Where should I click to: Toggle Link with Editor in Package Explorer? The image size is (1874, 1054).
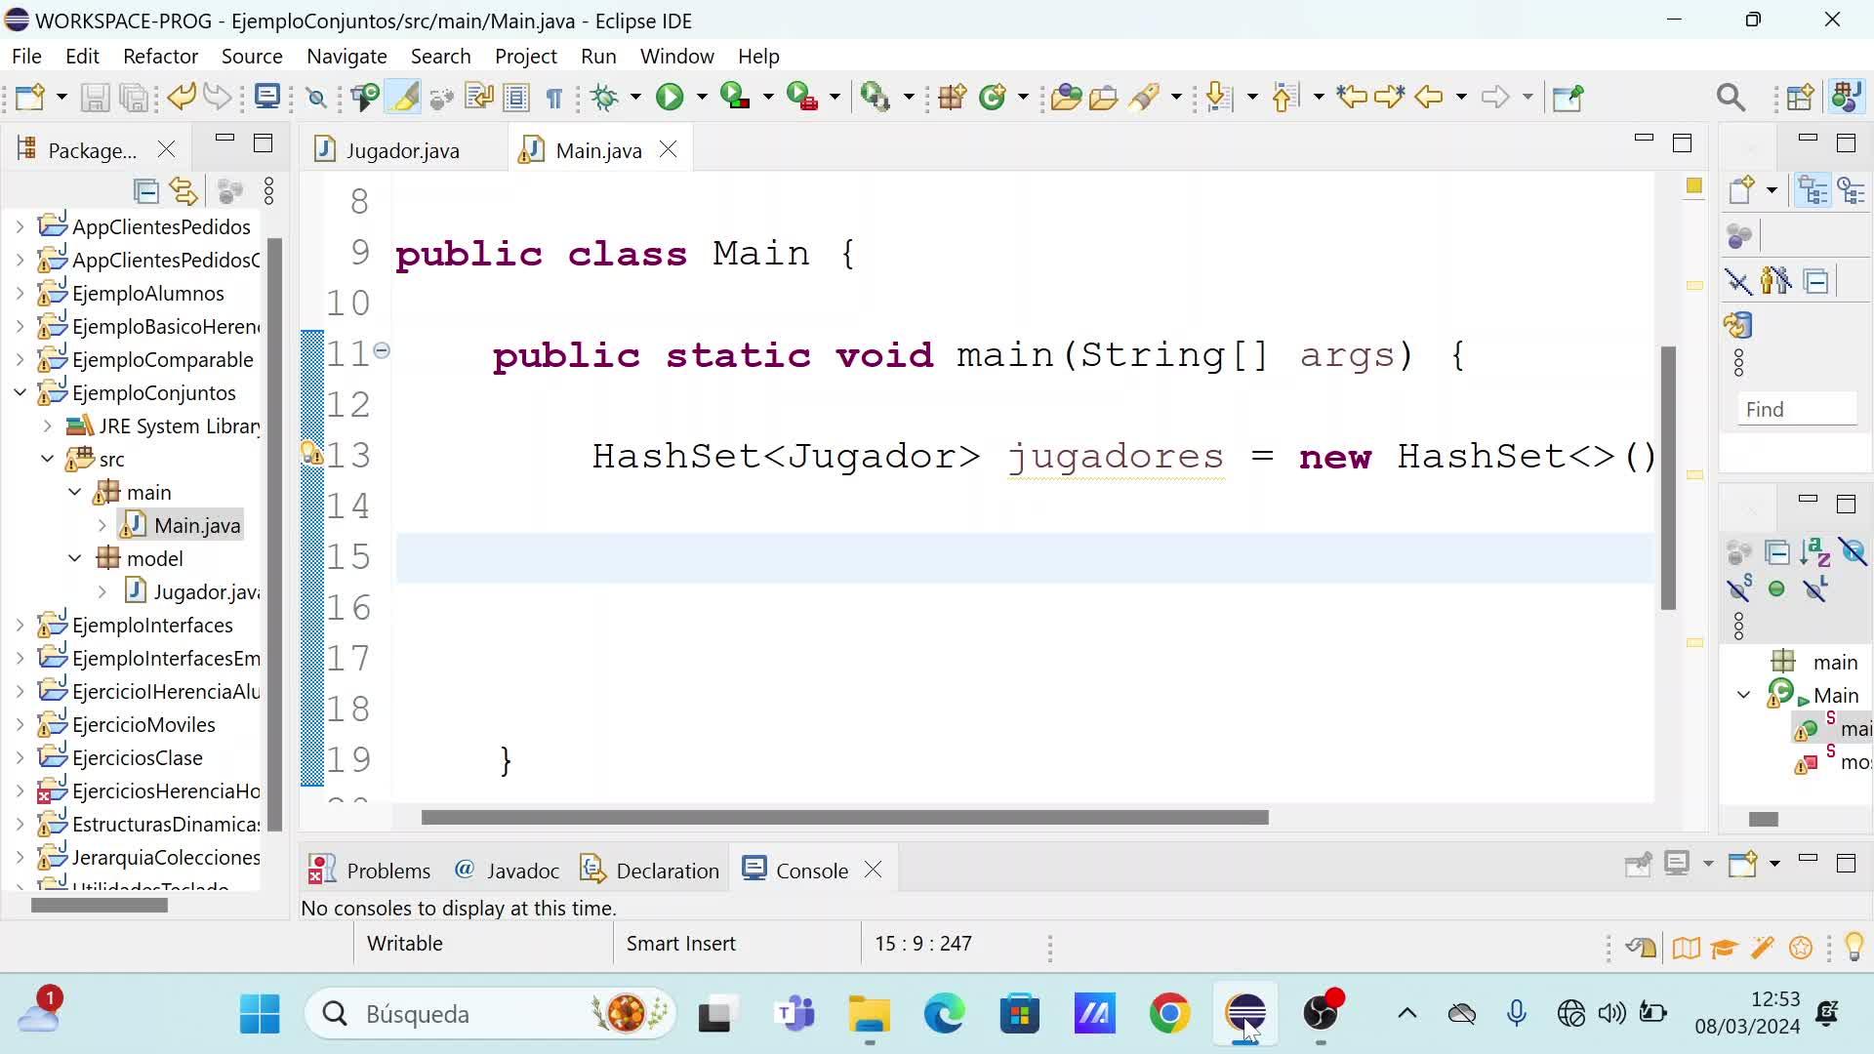(183, 191)
